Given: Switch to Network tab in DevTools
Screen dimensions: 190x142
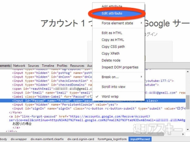Looking at the screenshot, I should click(19, 65).
